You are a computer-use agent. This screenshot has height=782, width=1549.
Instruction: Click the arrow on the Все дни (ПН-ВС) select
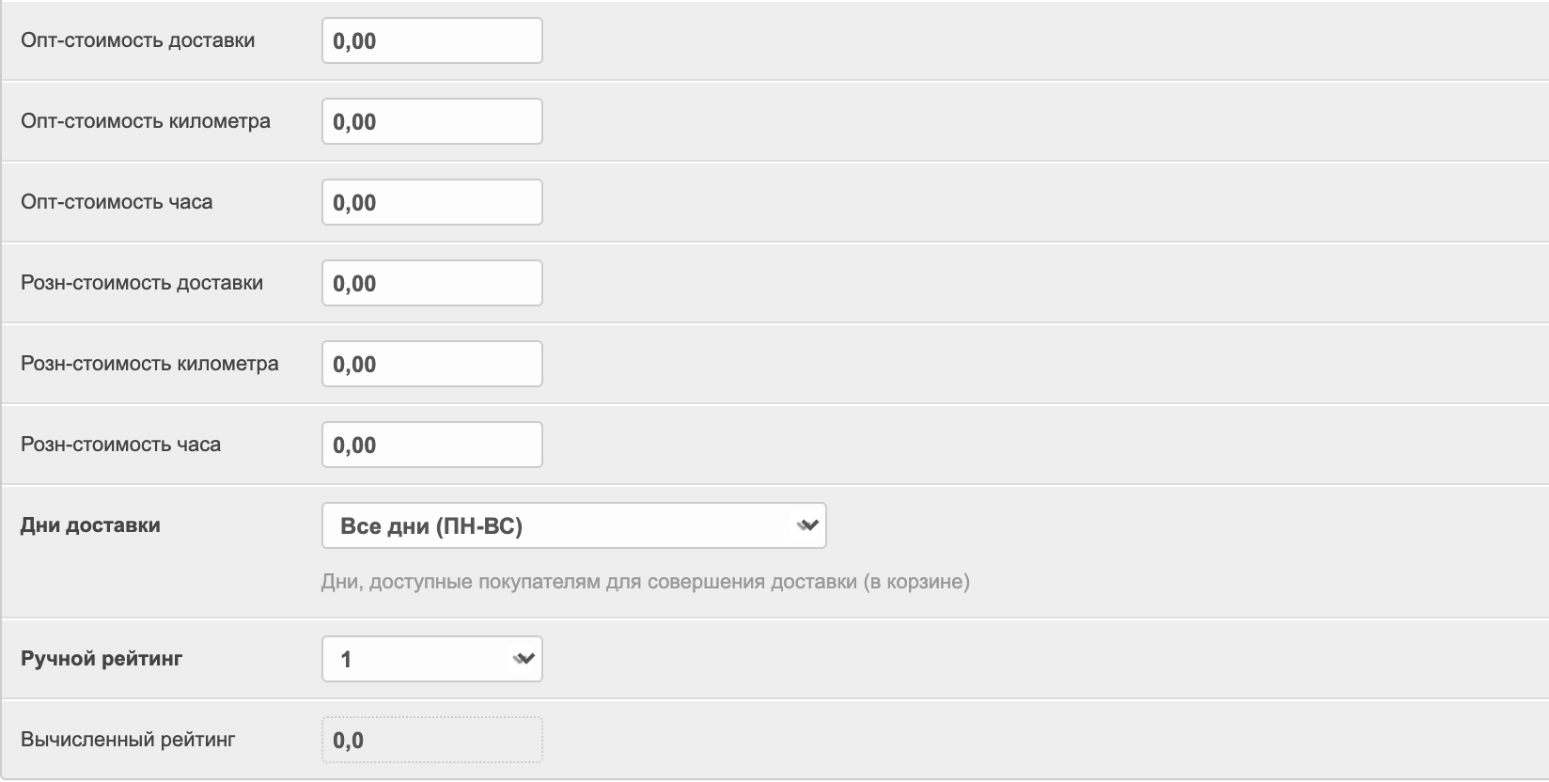(806, 526)
